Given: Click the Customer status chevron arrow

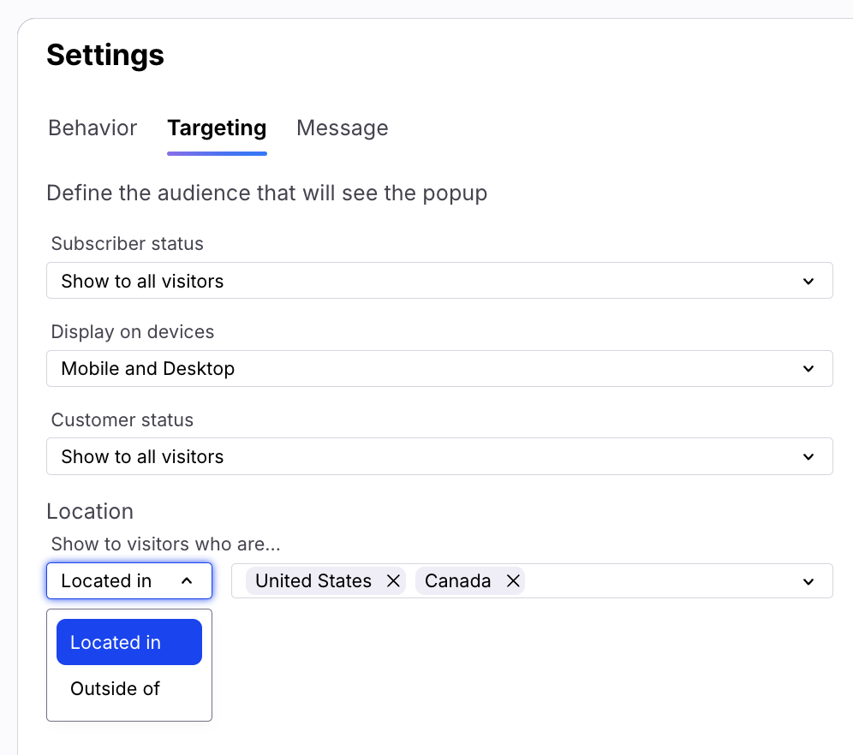Looking at the screenshot, I should click(x=808, y=457).
